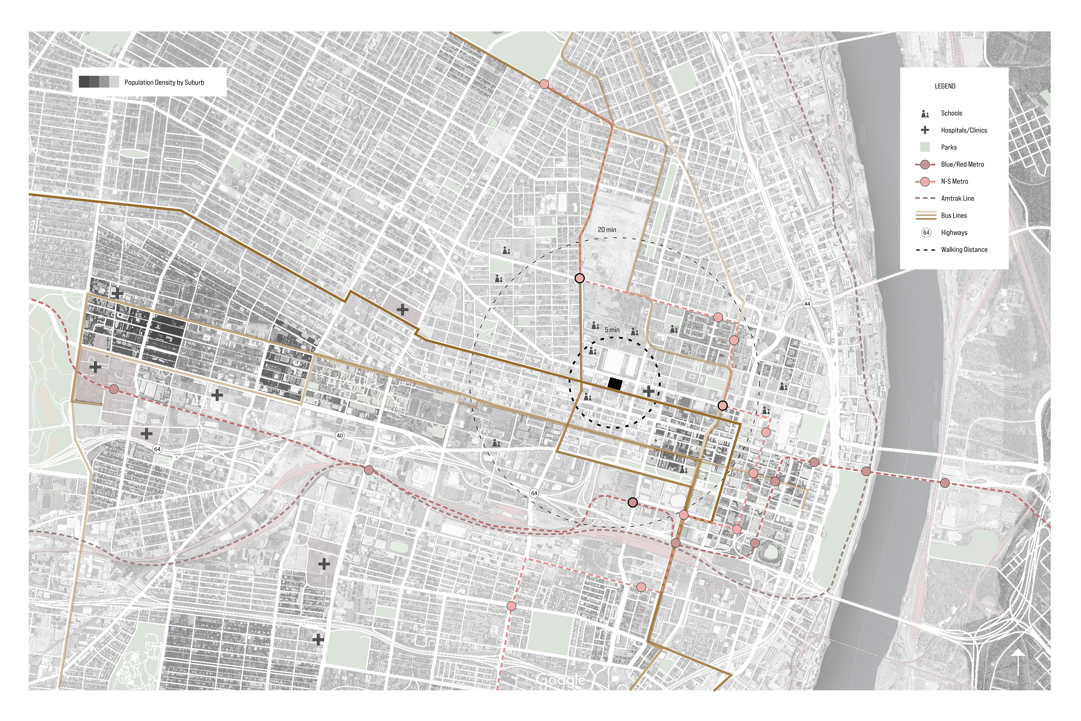Click the 'Walking Distance' legend label

964,250
